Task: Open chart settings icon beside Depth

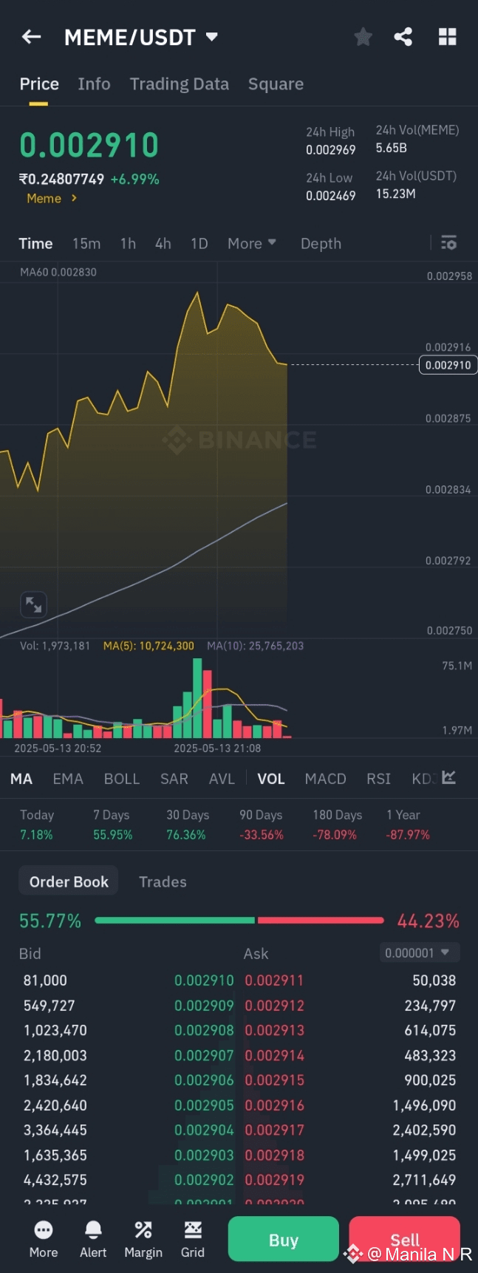Action: (448, 243)
